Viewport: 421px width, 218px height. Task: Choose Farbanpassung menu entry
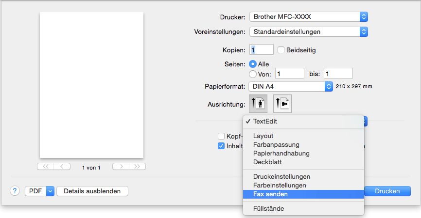(x=303, y=145)
